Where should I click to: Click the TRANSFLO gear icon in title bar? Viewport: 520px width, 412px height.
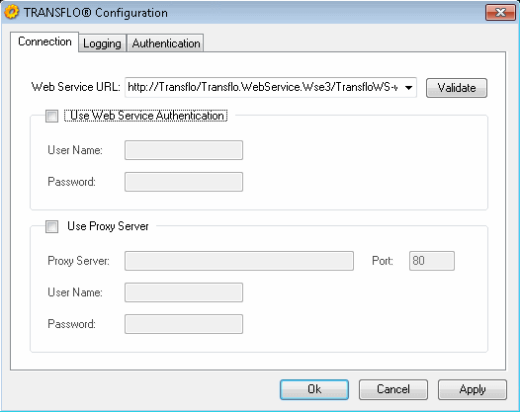click(x=12, y=12)
